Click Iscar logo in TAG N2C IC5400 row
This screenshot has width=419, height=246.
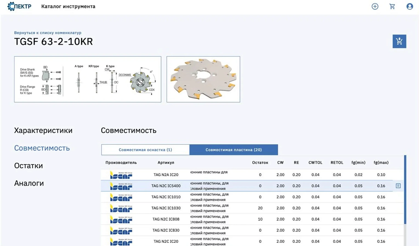point(121,186)
